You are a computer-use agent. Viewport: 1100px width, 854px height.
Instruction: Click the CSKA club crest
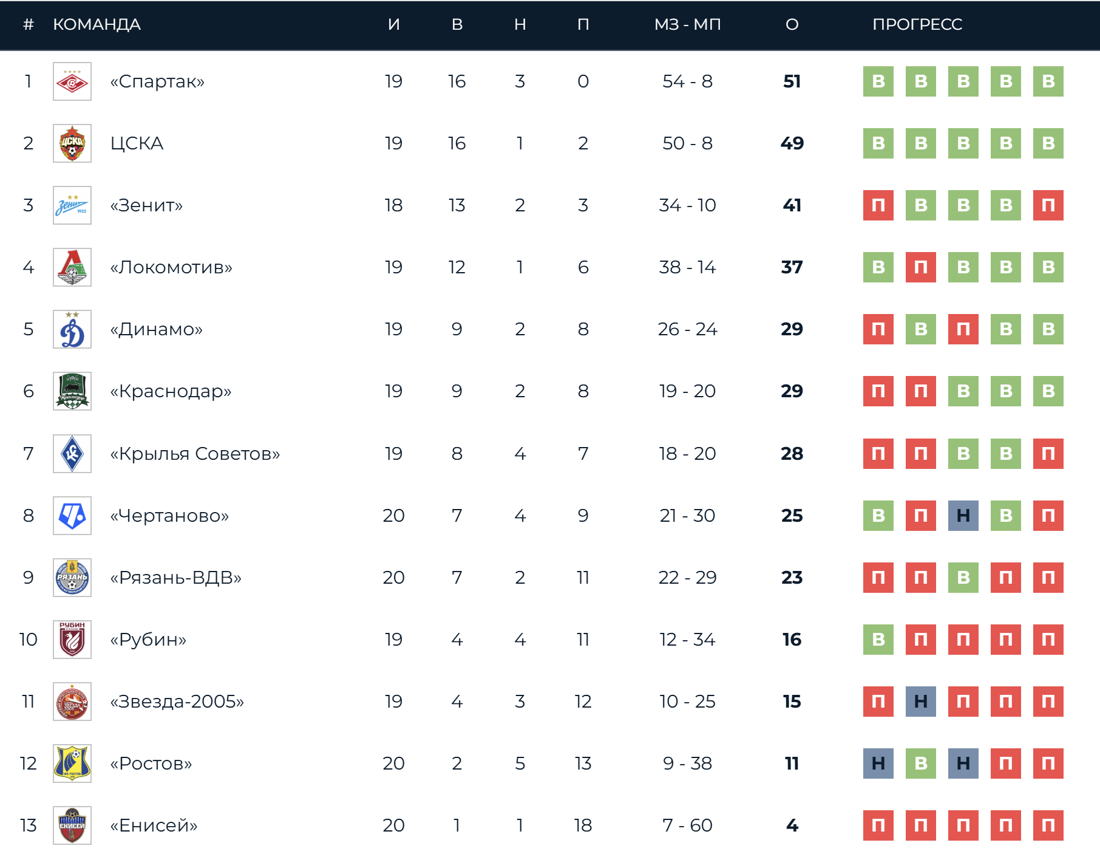pos(72,143)
